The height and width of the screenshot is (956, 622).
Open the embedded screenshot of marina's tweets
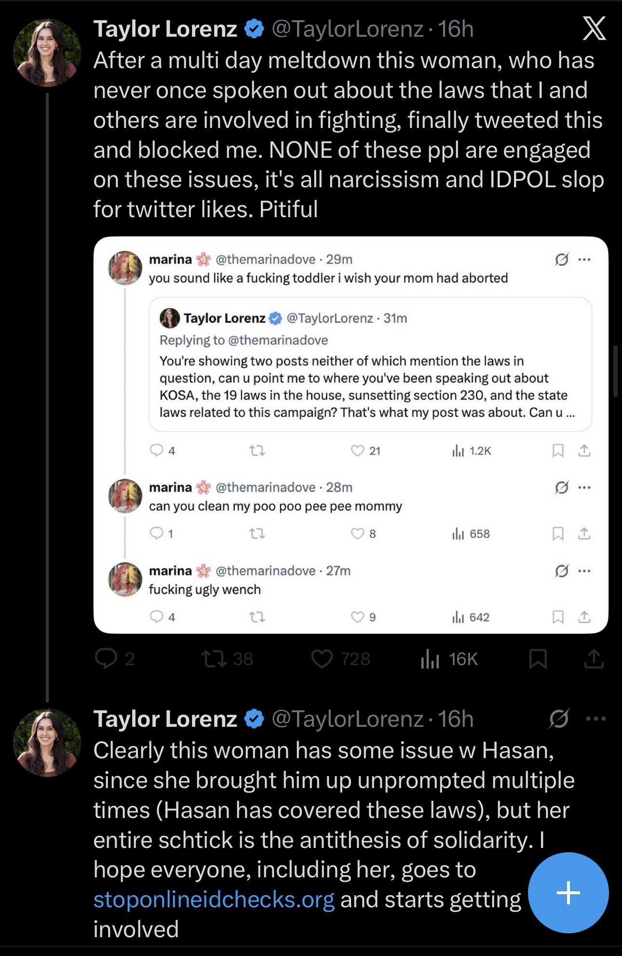click(x=351, y=435)
